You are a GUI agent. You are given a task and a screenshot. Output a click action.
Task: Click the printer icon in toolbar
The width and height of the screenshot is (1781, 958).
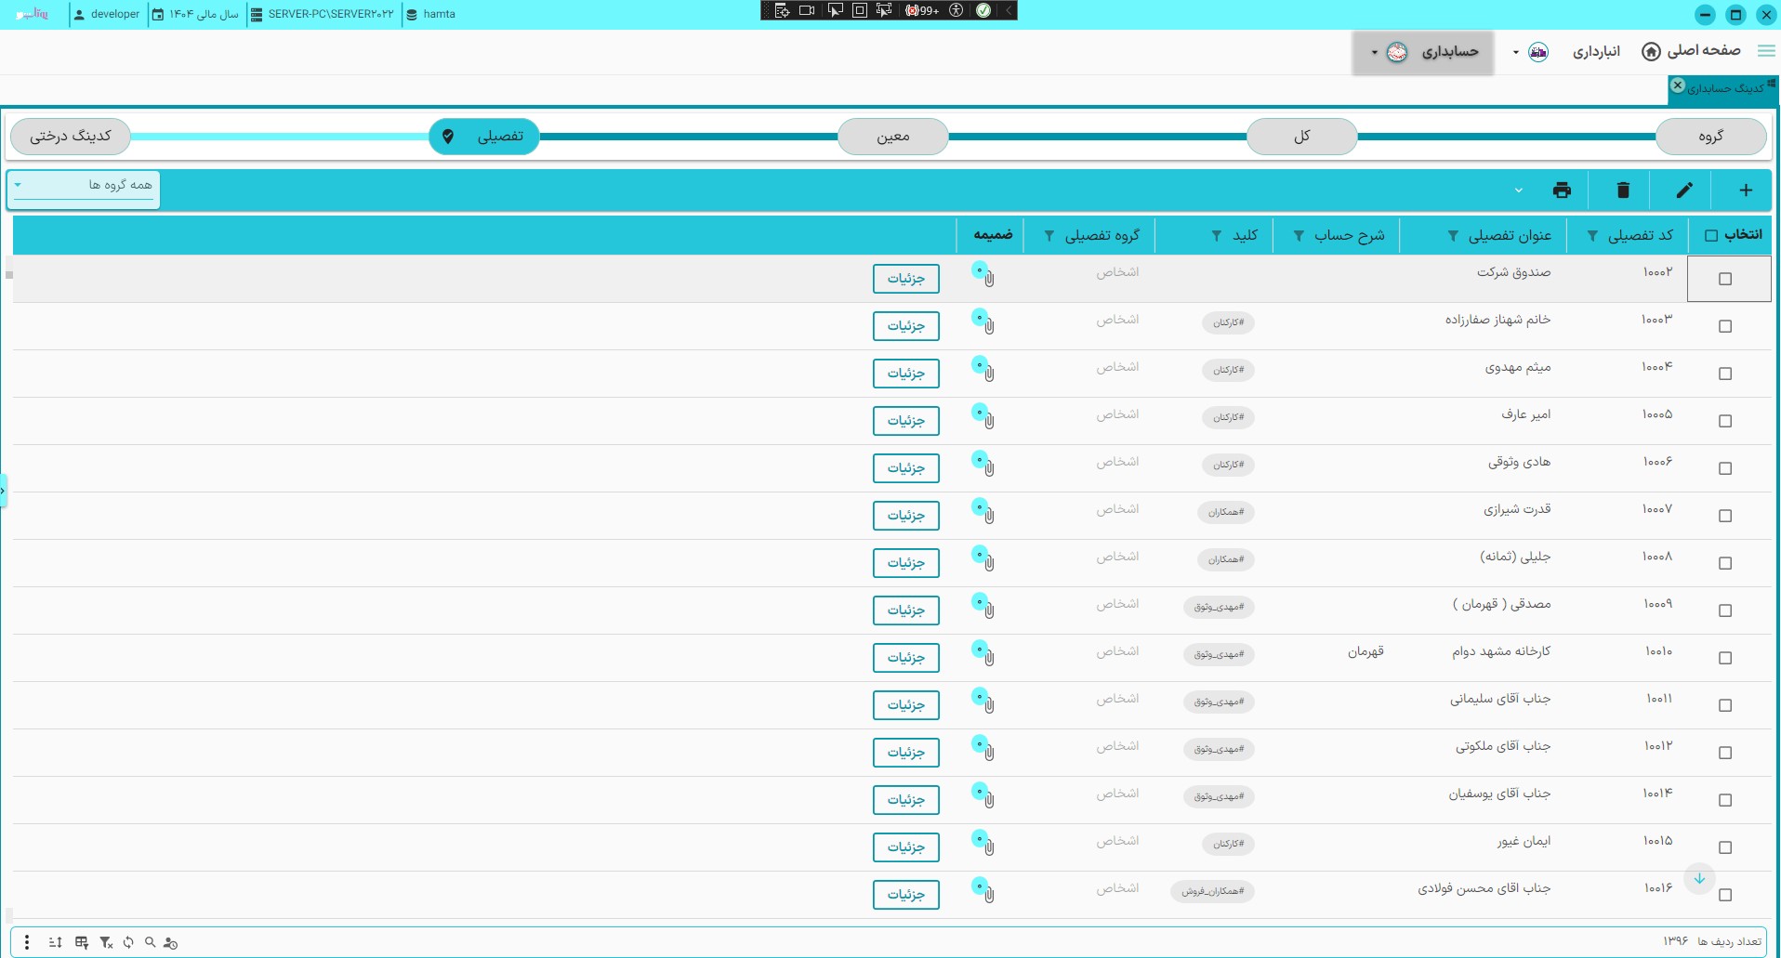[x=1562, y=190]
